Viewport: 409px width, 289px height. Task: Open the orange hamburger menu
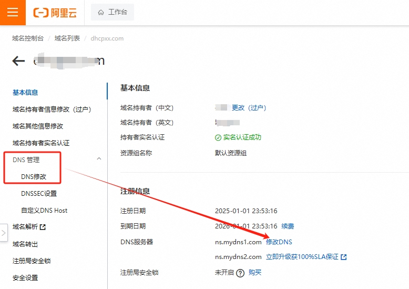[13, 13]
